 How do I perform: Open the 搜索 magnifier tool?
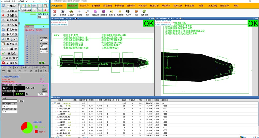[87, 12]
